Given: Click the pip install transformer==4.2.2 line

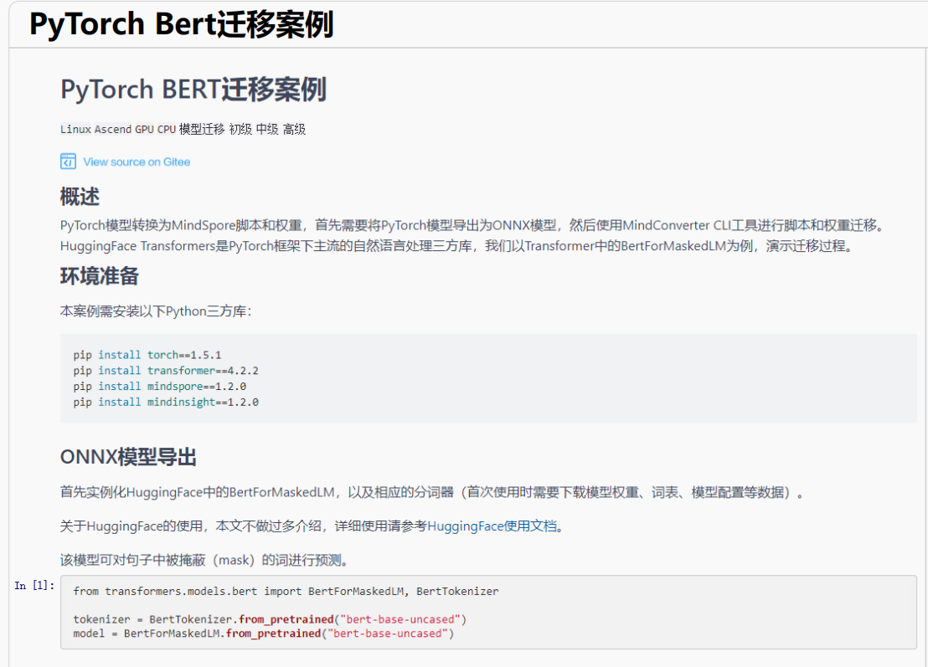Looking at the screenshot, I should coord(166,371).
